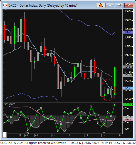
Task: Click the 27 date marker on time axis
Action: 86,136
